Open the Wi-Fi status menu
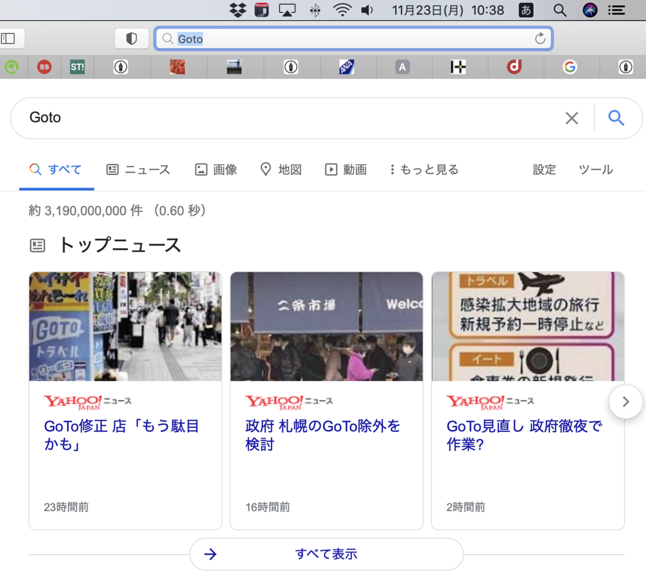Image resolution: width=646 pixels, height=578 pixels. [342, 10]
